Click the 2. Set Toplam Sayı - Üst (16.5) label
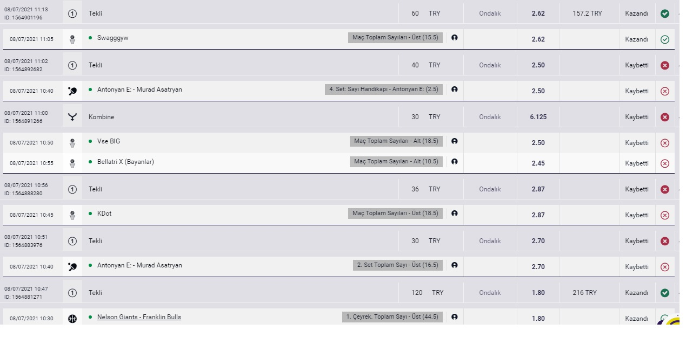This screenshot has width=686, height=351. pos(398,265)
